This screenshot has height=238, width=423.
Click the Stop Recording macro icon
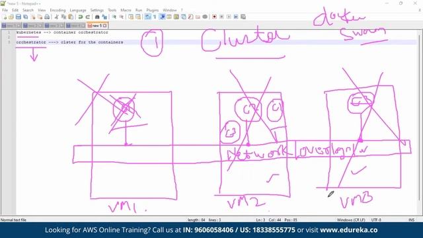(x=221, y=17)
